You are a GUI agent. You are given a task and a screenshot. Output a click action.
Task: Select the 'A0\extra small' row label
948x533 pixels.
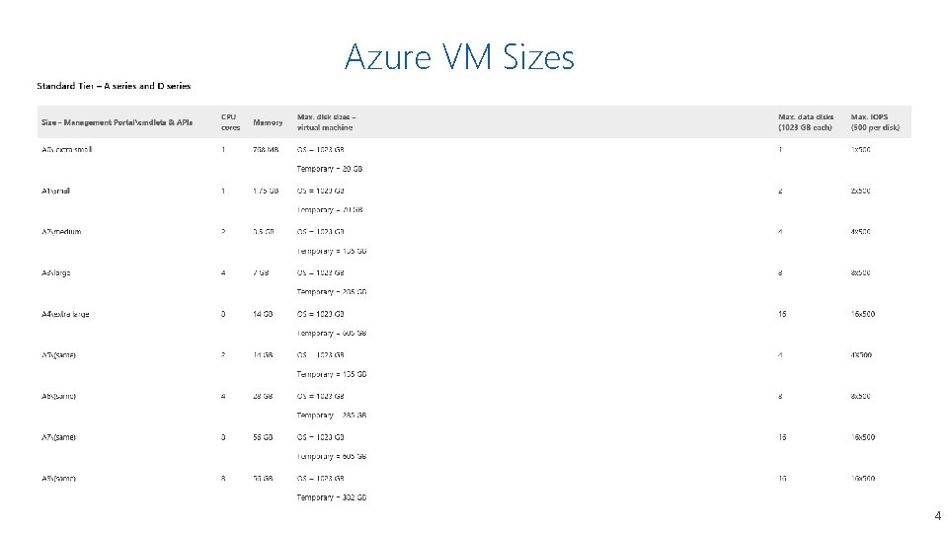67,150
